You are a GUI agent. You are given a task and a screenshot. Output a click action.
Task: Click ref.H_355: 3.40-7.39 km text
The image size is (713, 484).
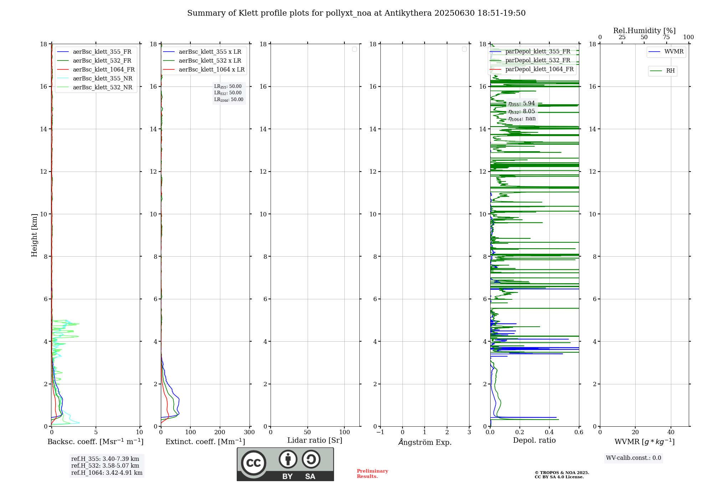point(105,459)
